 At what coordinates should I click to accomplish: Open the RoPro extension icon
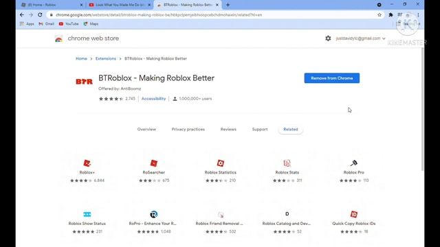point(154,214)
